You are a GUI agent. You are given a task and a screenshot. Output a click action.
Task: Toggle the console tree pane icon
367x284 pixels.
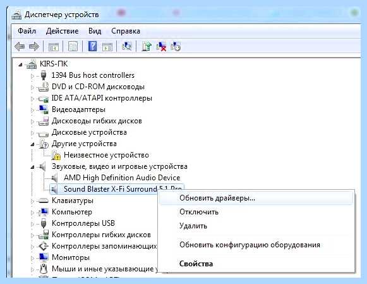click(54, 47)
